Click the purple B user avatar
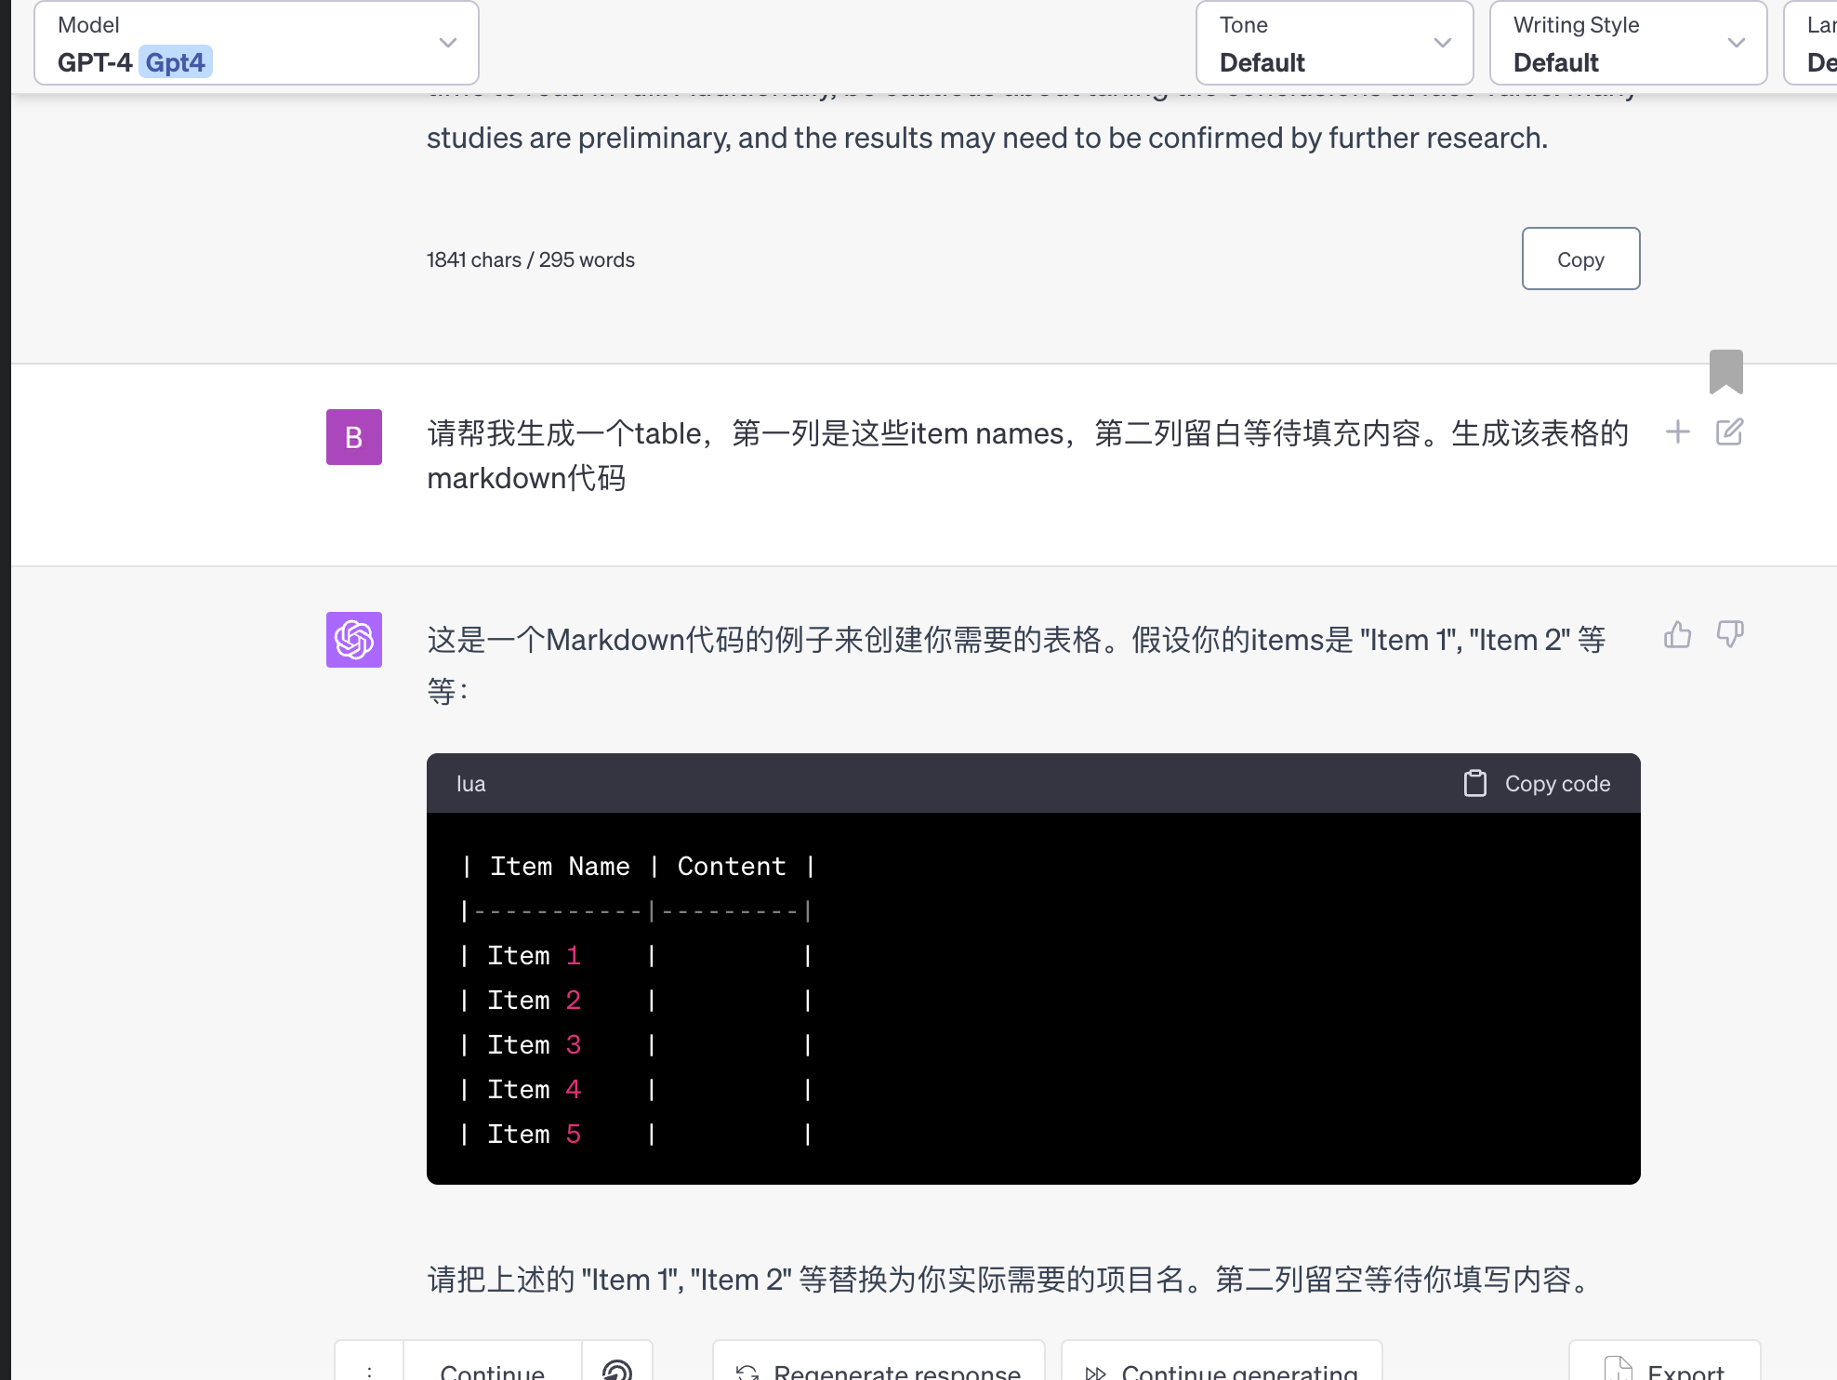 coord(353,437)
